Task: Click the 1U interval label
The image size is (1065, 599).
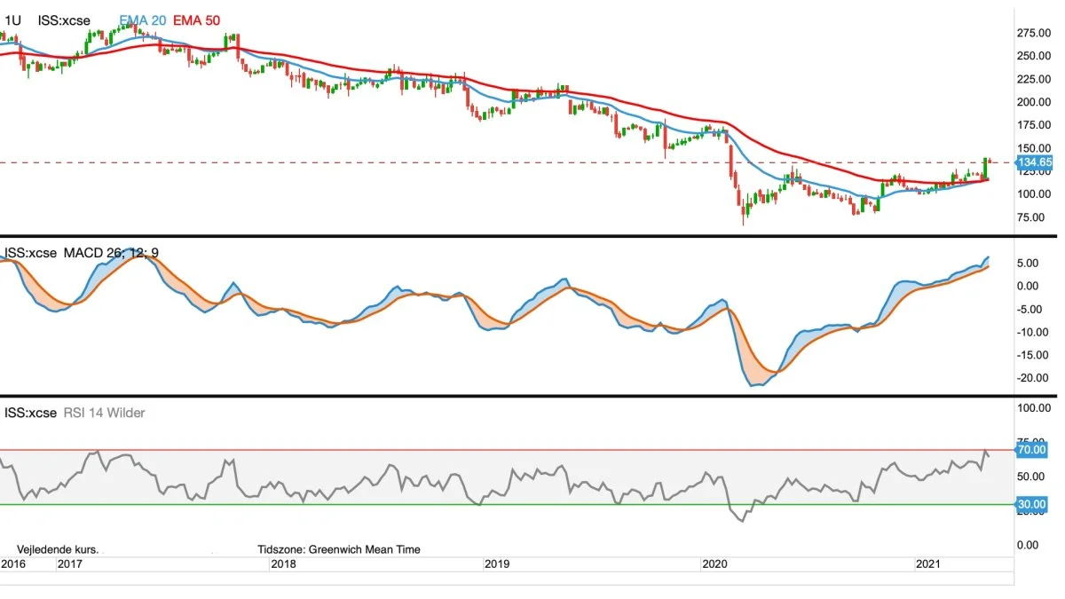Action: 12,19
